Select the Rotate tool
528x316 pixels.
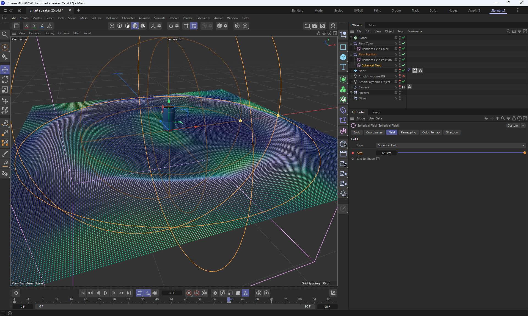[5, 80]
